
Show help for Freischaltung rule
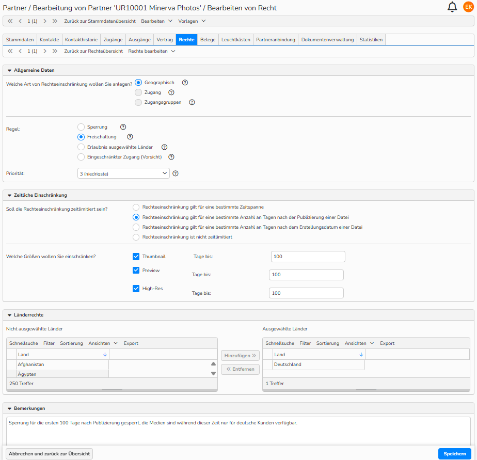[x=130, y=137]
